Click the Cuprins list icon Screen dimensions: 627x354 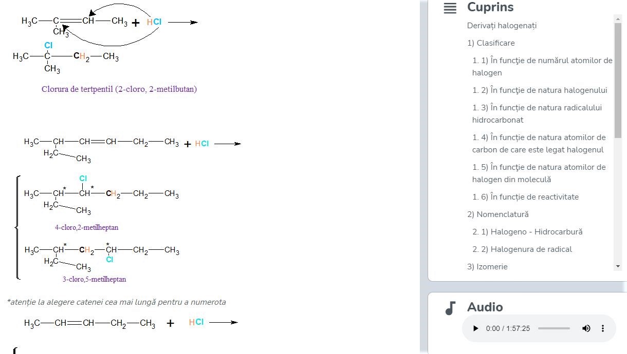pyautogui.click(x=450, y=8)
